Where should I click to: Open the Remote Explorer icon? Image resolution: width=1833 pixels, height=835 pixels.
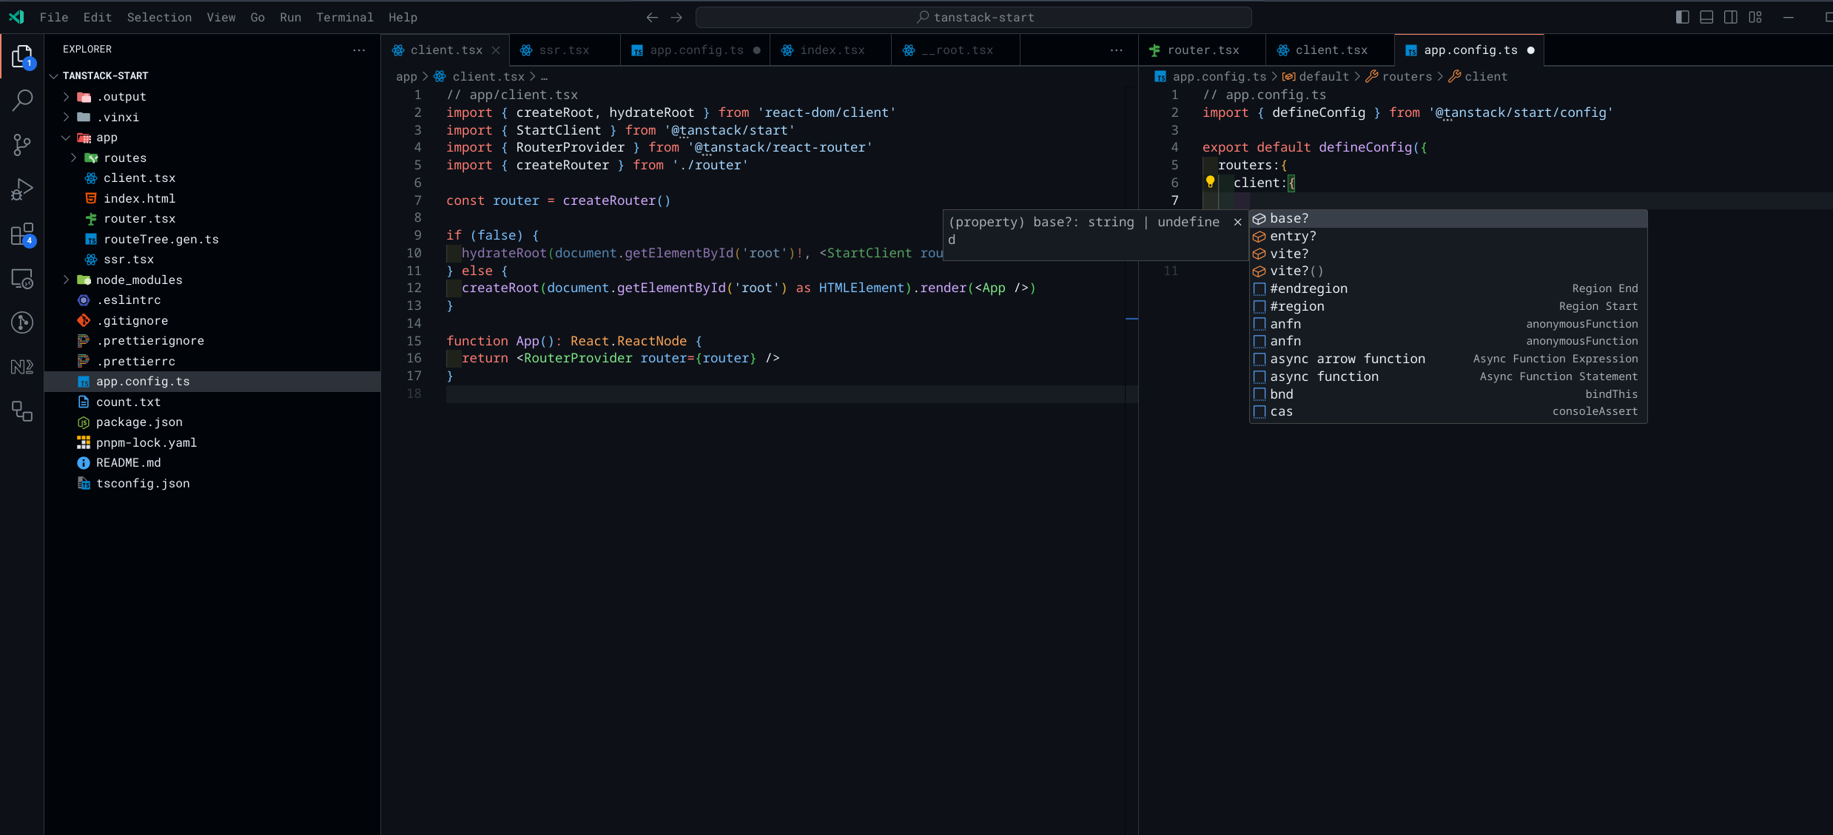pyautogui.click(x=22, y=278)
